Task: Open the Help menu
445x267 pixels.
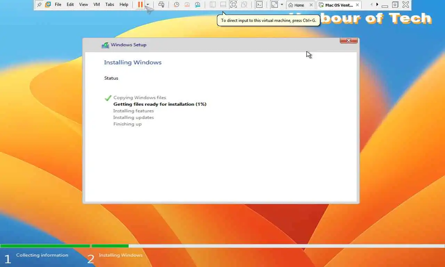Action: tap(124, 5)
